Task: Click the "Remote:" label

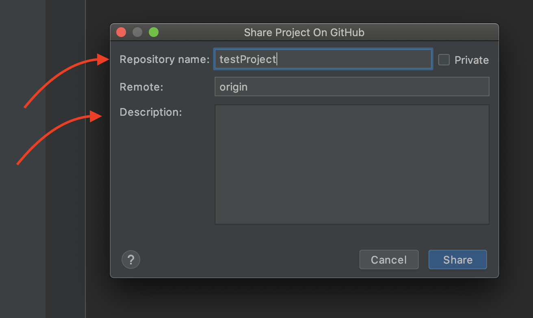Action: click(x=141, y=87)
